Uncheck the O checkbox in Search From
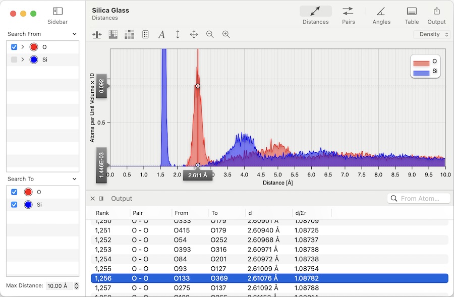Image resolution: width=454 pixels, height=297 pixels. [x=14, y=47]
